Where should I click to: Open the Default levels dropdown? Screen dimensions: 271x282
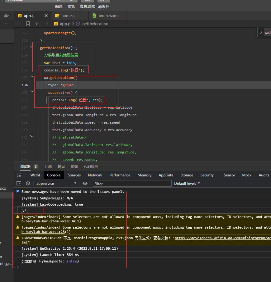pos(187,184)
